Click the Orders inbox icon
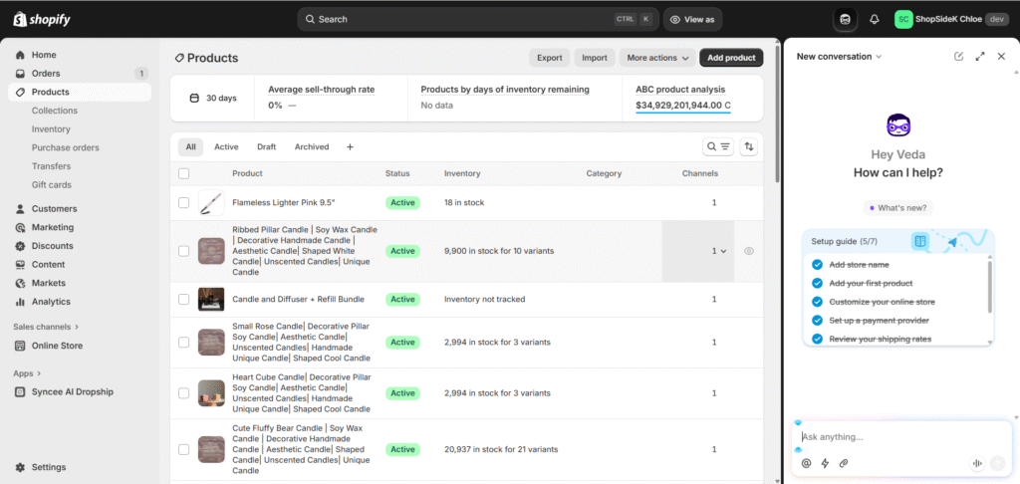Screen dimensions: 1020x484 click(20, 74)
